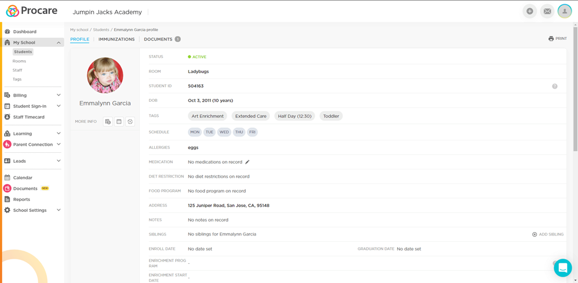The height and width of the screenshot is (283, 578).
Task: Open the messages envelope icon
Action: 547,12
